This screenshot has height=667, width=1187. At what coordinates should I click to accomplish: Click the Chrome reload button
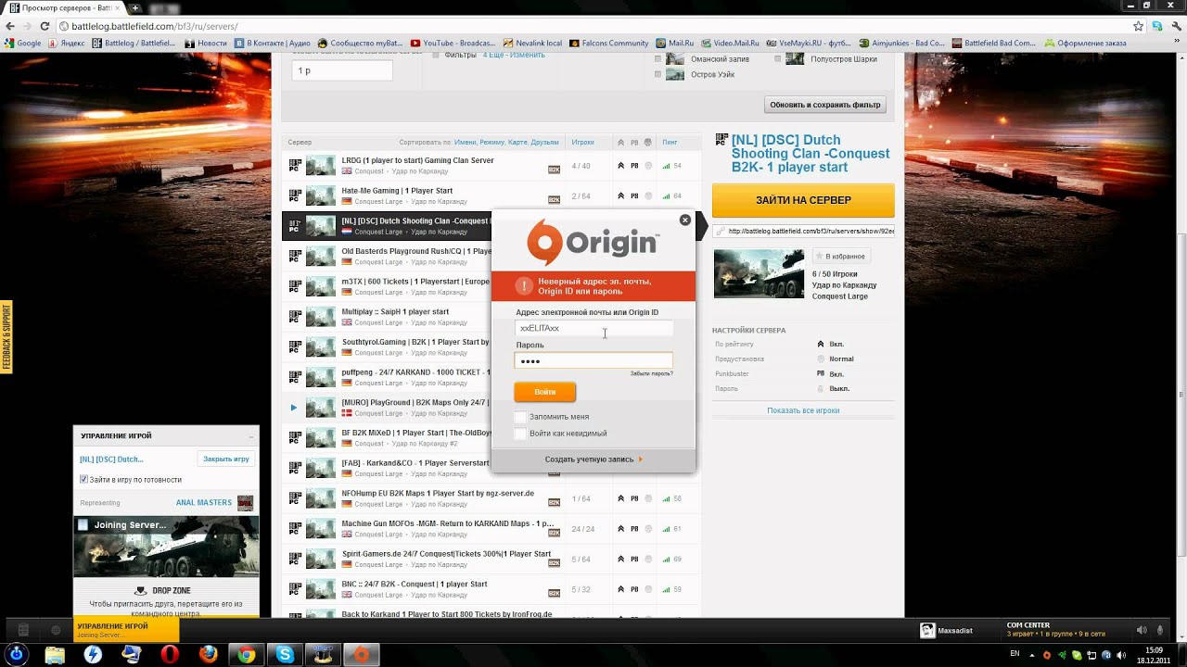[46, 26]
